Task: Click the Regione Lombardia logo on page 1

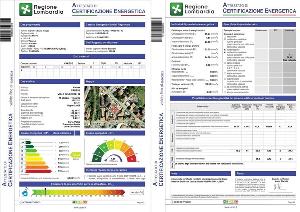Action: [41, 9]
